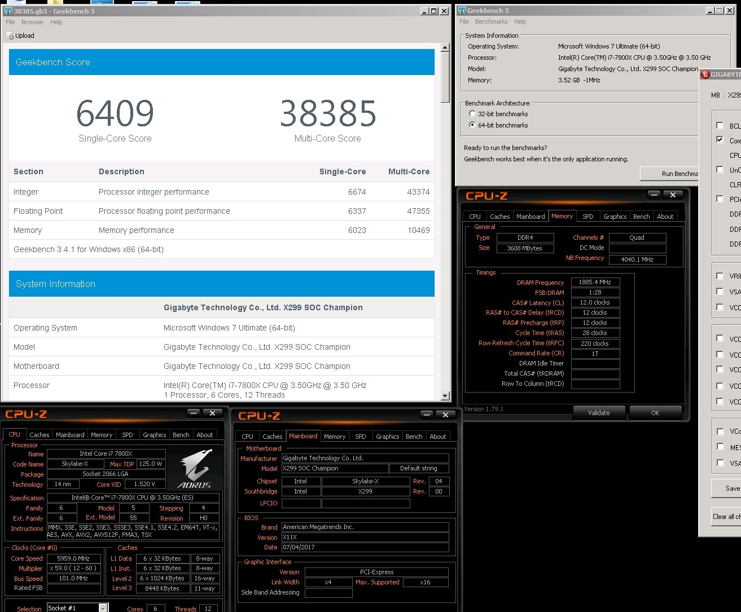
Task: Open Caches tab in CPU-Z Memory window
Action: click(499, 217)
